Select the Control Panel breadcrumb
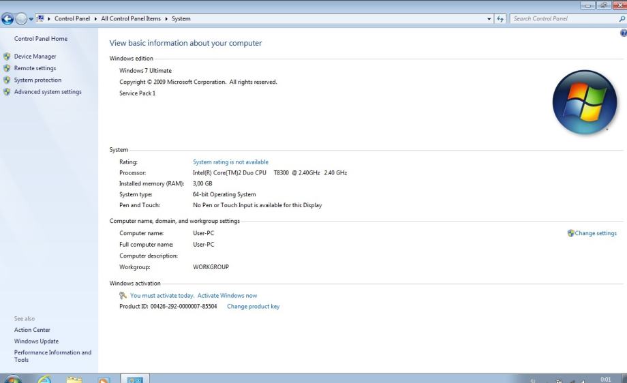627x383 pixels. coord(72,19)
